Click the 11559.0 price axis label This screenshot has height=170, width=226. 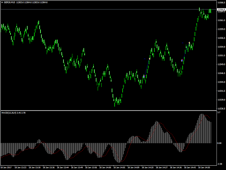(x=221, y=29)
